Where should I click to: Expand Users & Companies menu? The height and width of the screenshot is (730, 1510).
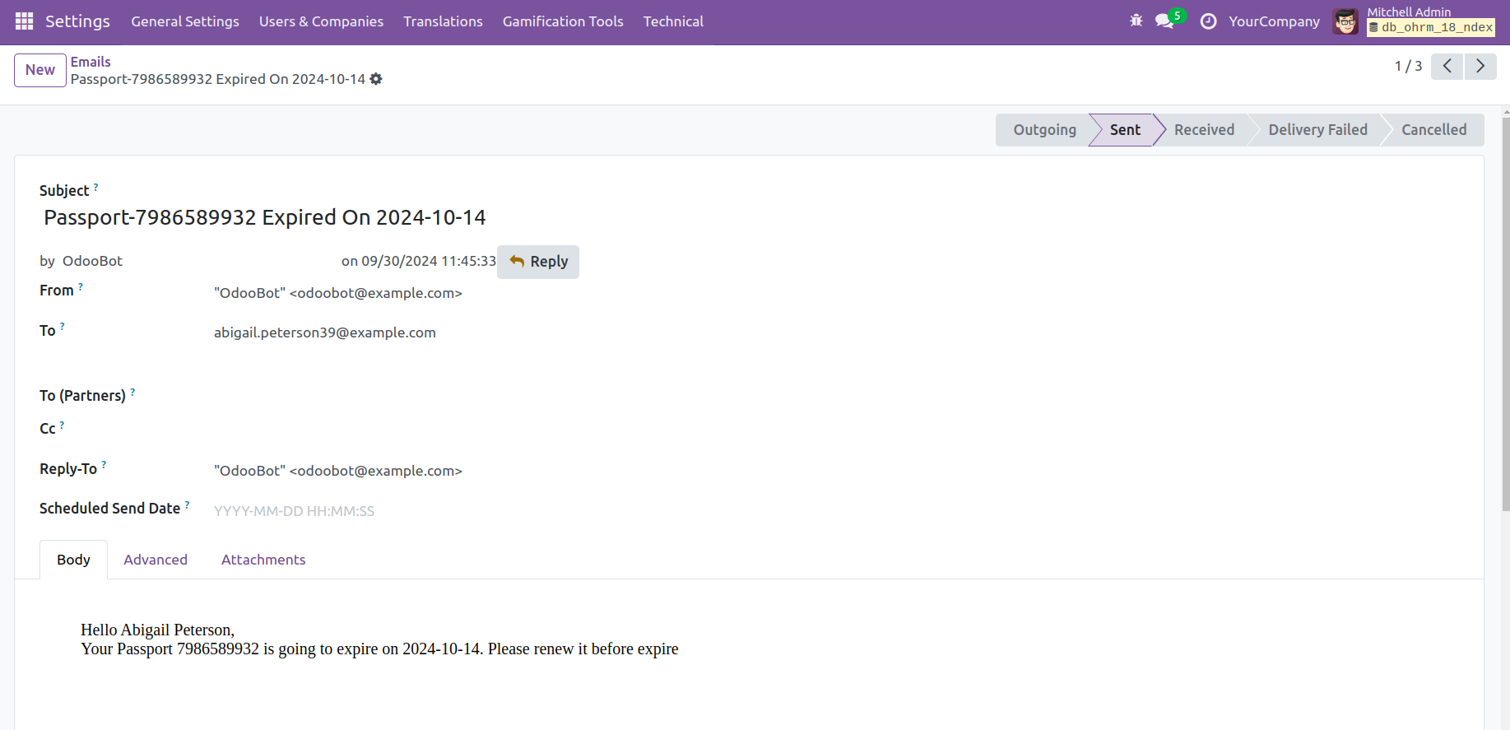(x=321, y=21)
